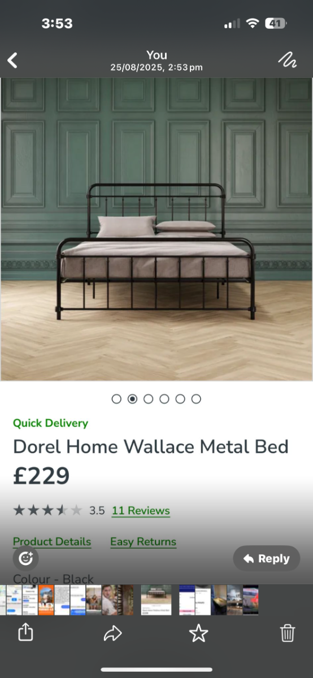Tap the main bed product image

pos(156,229)
